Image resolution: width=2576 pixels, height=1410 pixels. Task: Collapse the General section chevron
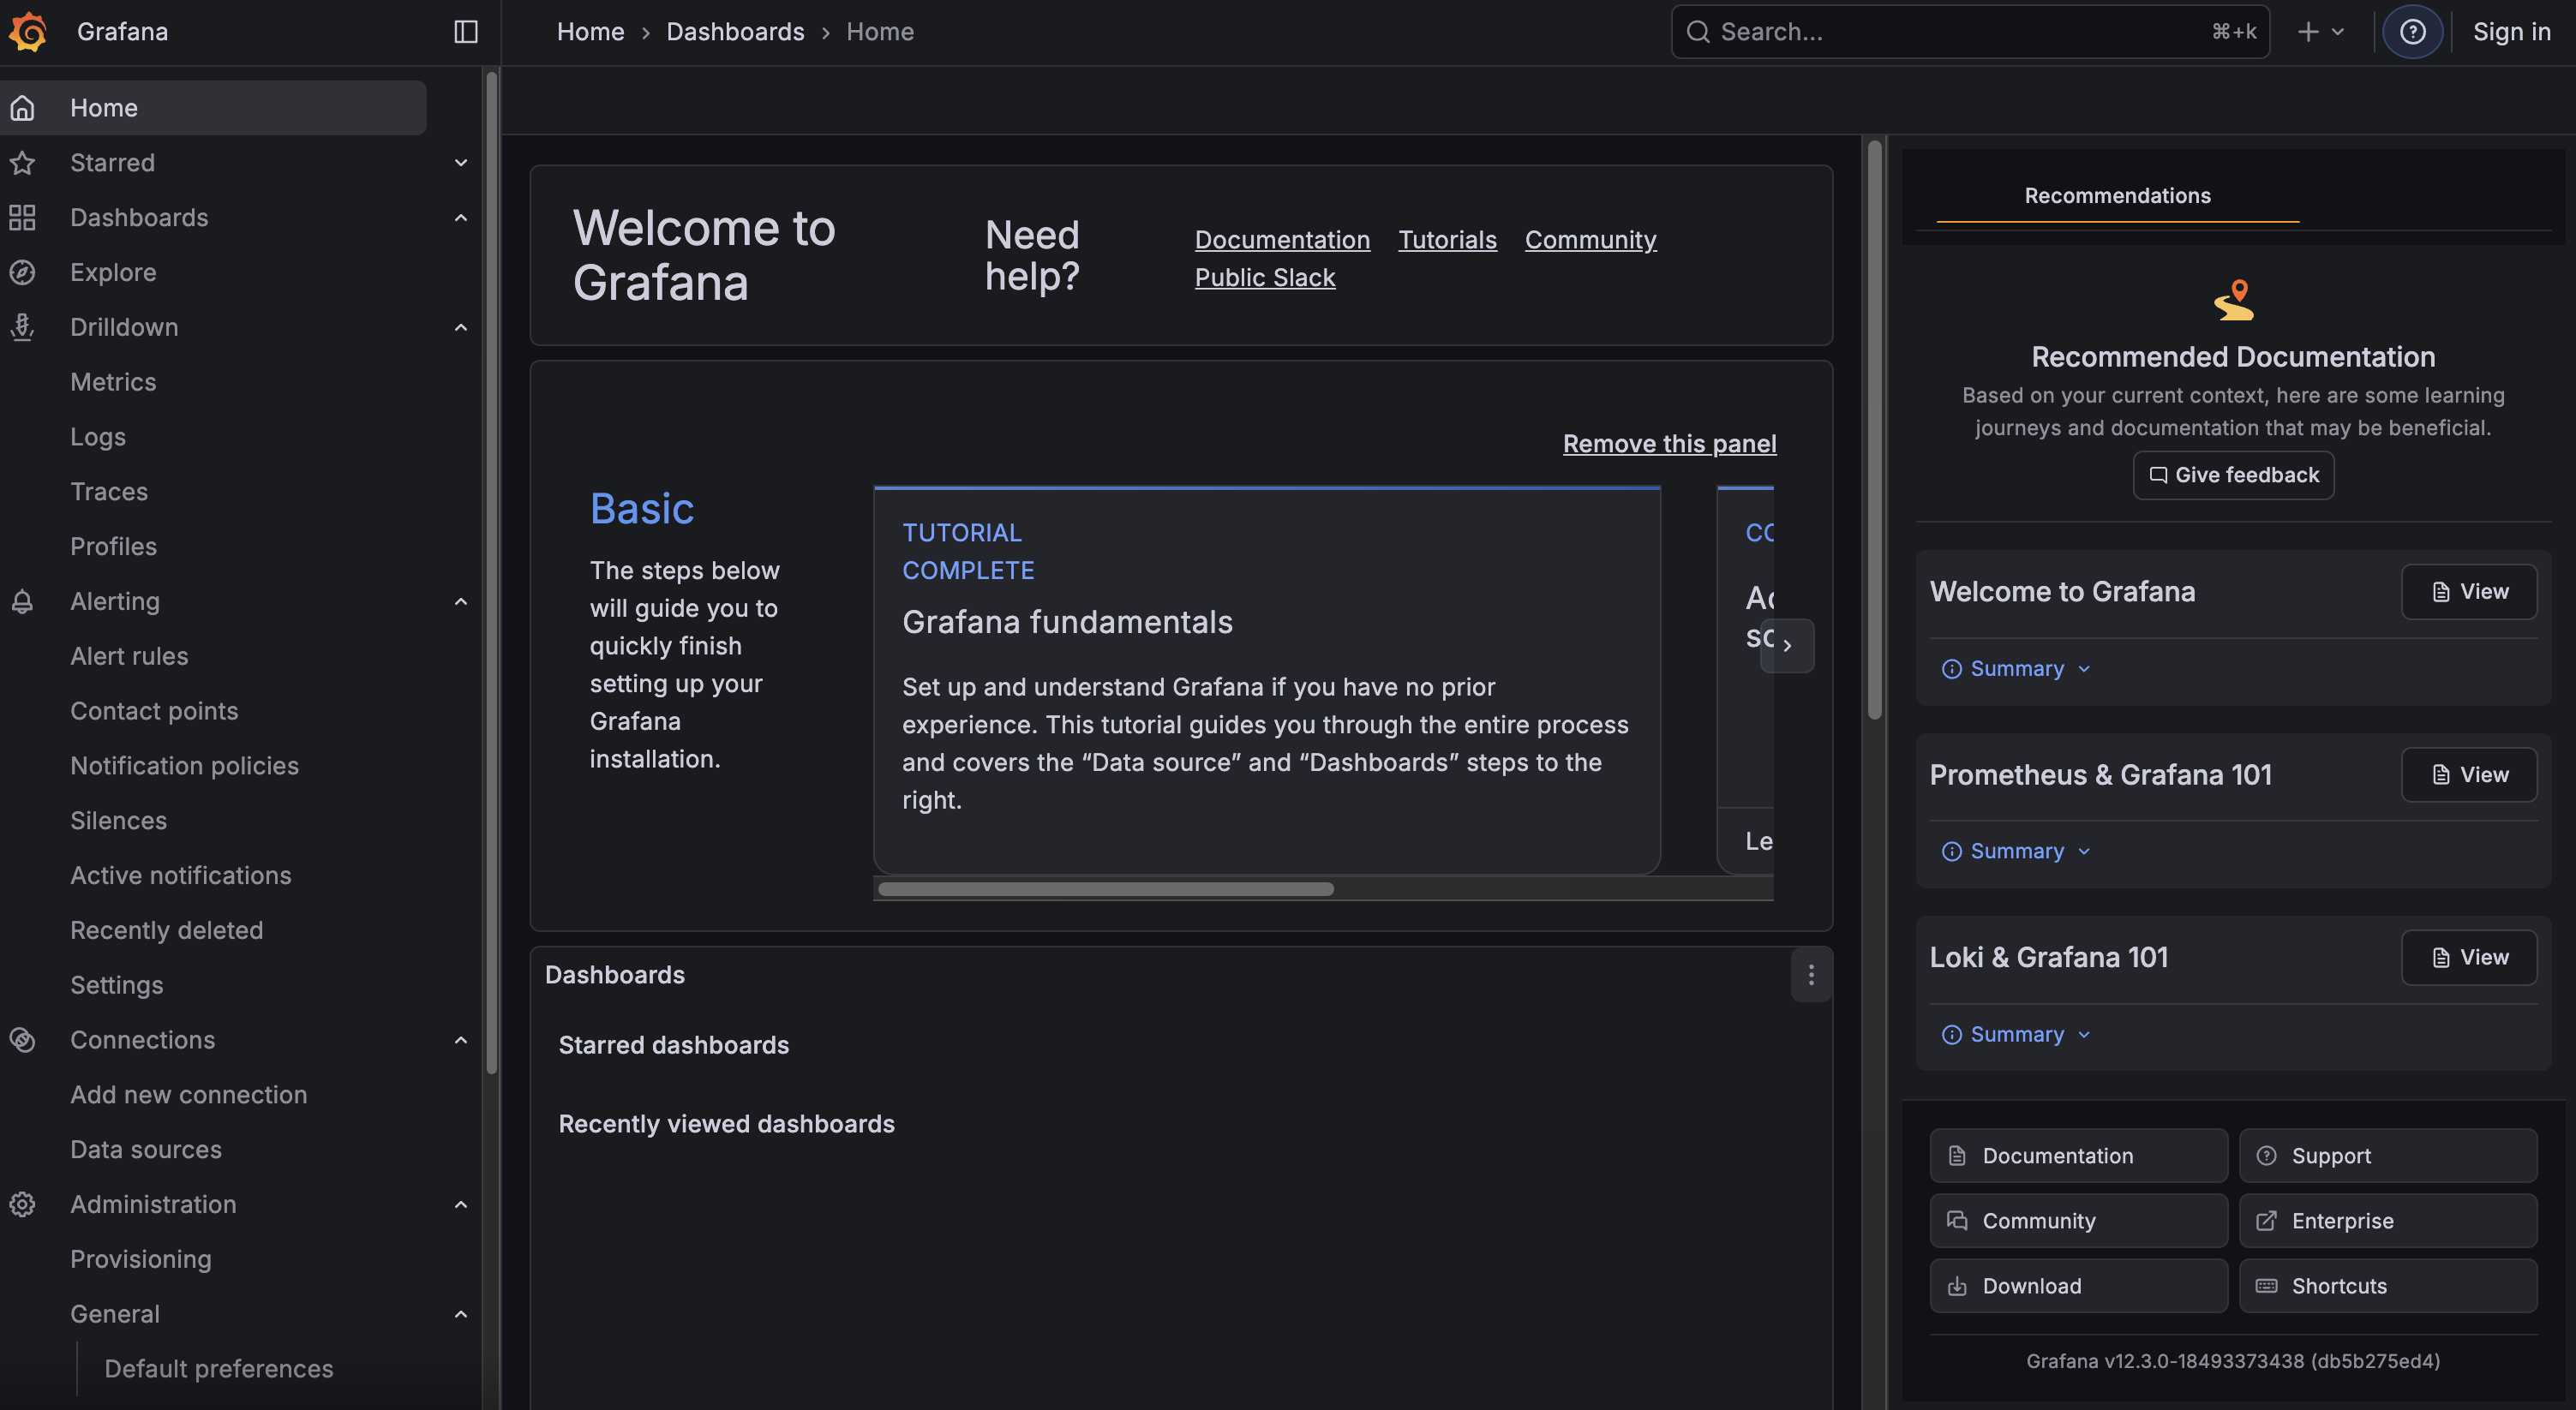point(460,1312)
